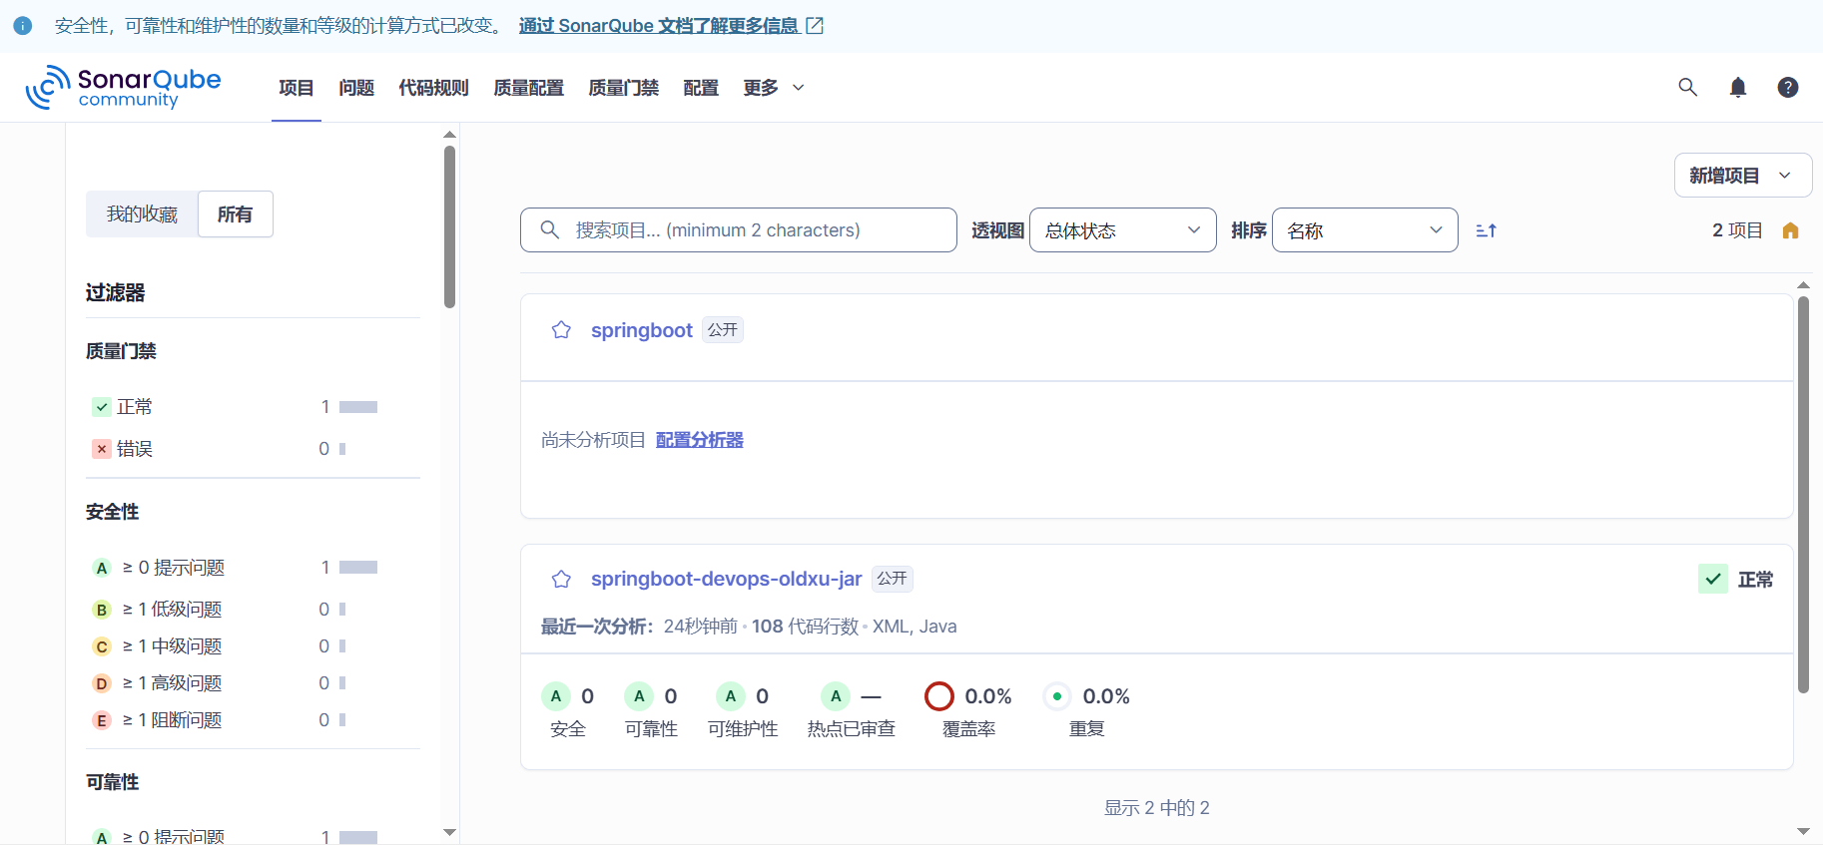Click the SonarQube community logo
This screenshot has width=1823, height=845.
pos(124,88)
